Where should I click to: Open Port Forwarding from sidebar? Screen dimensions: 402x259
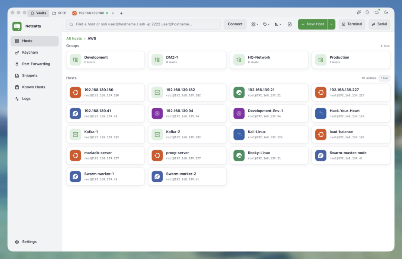click(35, 64)
